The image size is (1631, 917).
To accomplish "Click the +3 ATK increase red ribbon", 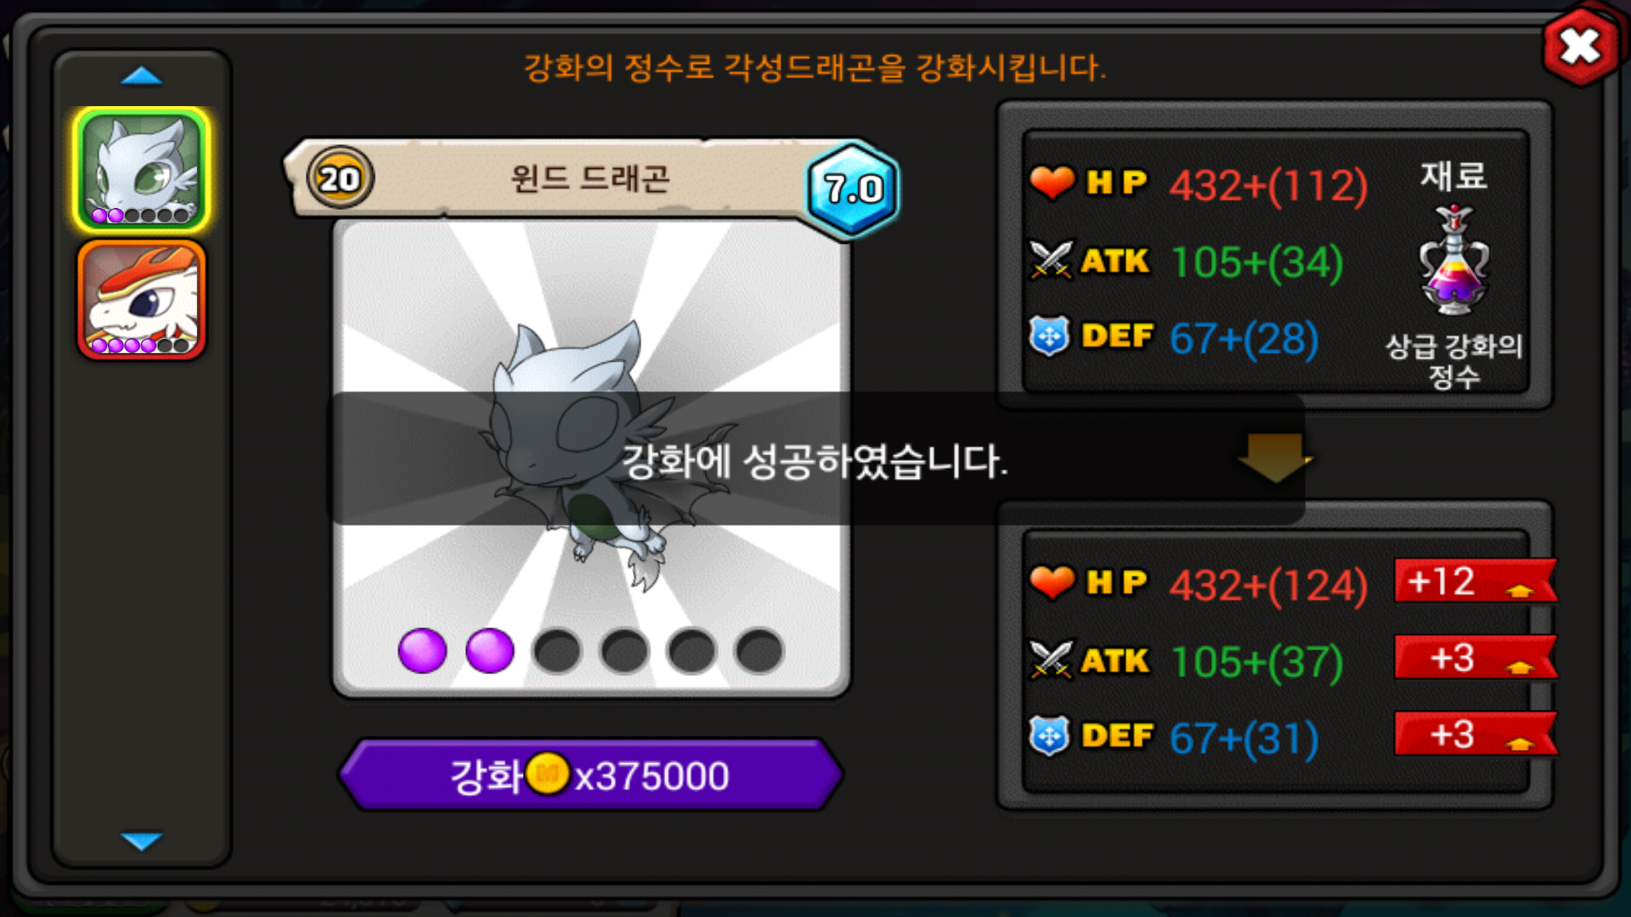I will pyautogui.click(x=1476, y=658).
